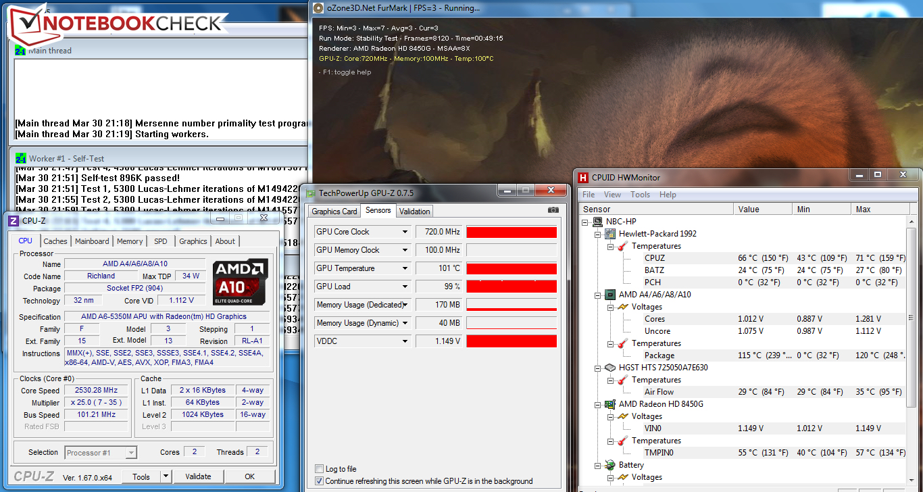Click voltage icon under AMD Radeon HD 8450G

pyautogui.click(x=622, y=416)
